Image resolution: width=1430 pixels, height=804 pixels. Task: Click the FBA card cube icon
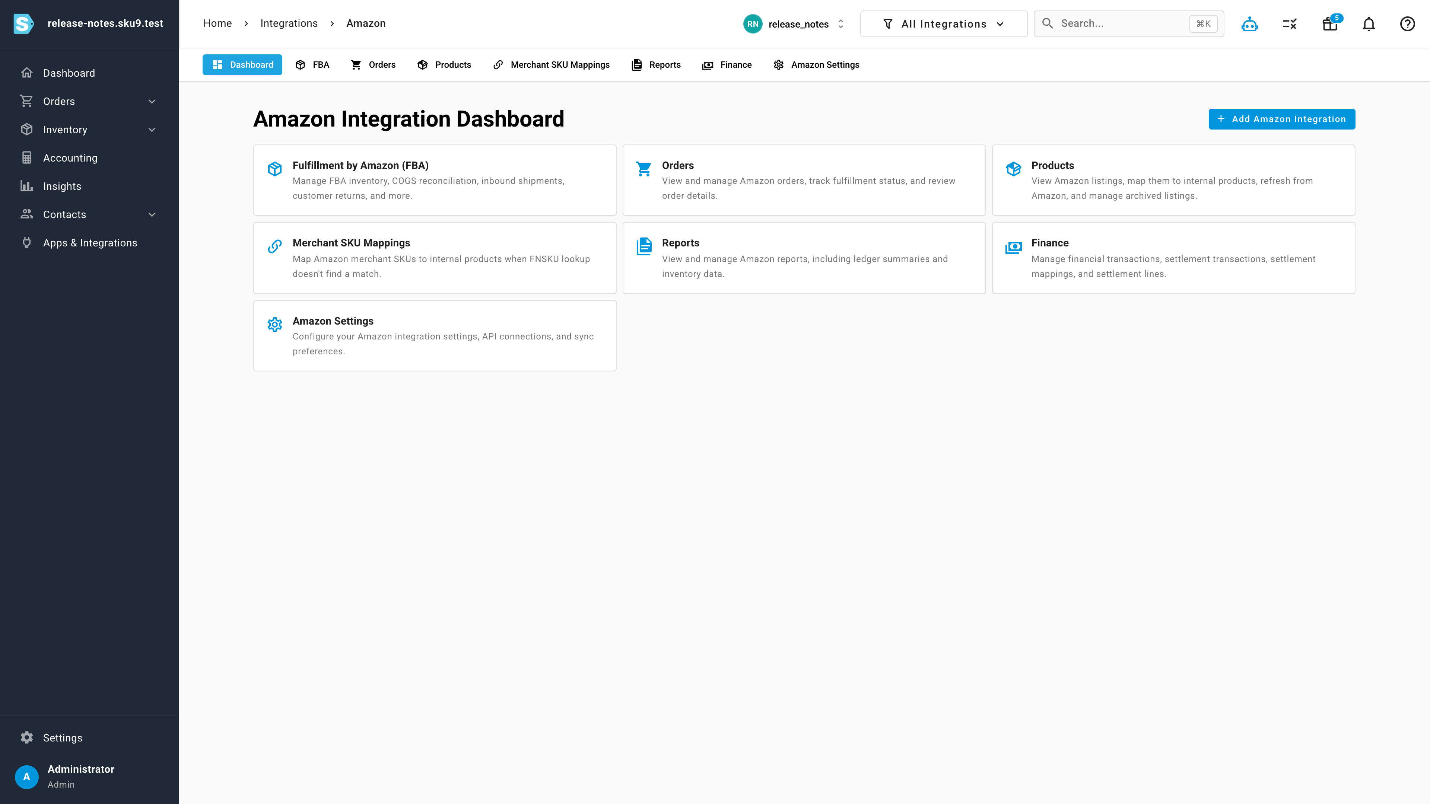(x=275, y=169)
